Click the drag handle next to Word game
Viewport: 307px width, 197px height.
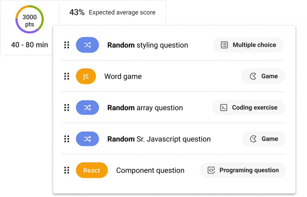67,76
